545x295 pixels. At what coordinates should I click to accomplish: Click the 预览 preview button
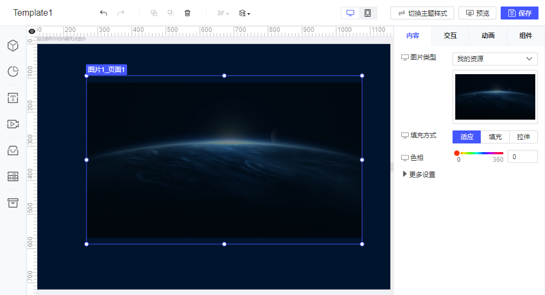click(x=477, y=13)
